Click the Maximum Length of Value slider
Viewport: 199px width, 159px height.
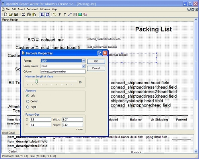[x=51, y=81]
